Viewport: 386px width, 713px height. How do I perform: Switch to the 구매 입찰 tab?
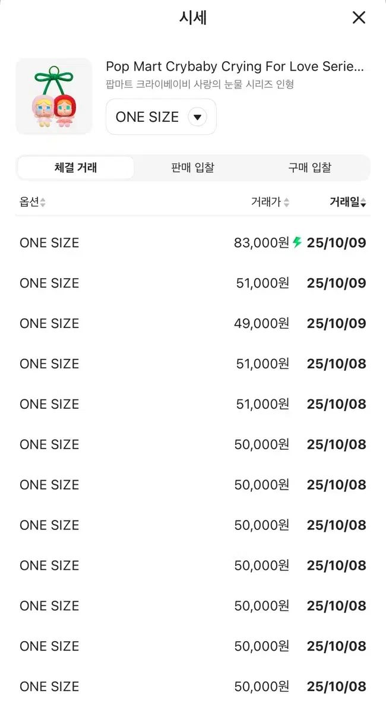coord(309,168)
